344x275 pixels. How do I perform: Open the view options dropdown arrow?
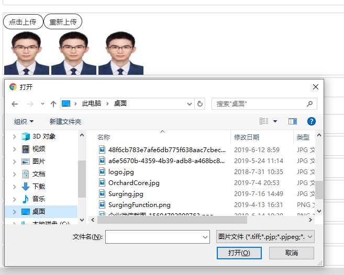pyautogui.click(x=275, y=121)
